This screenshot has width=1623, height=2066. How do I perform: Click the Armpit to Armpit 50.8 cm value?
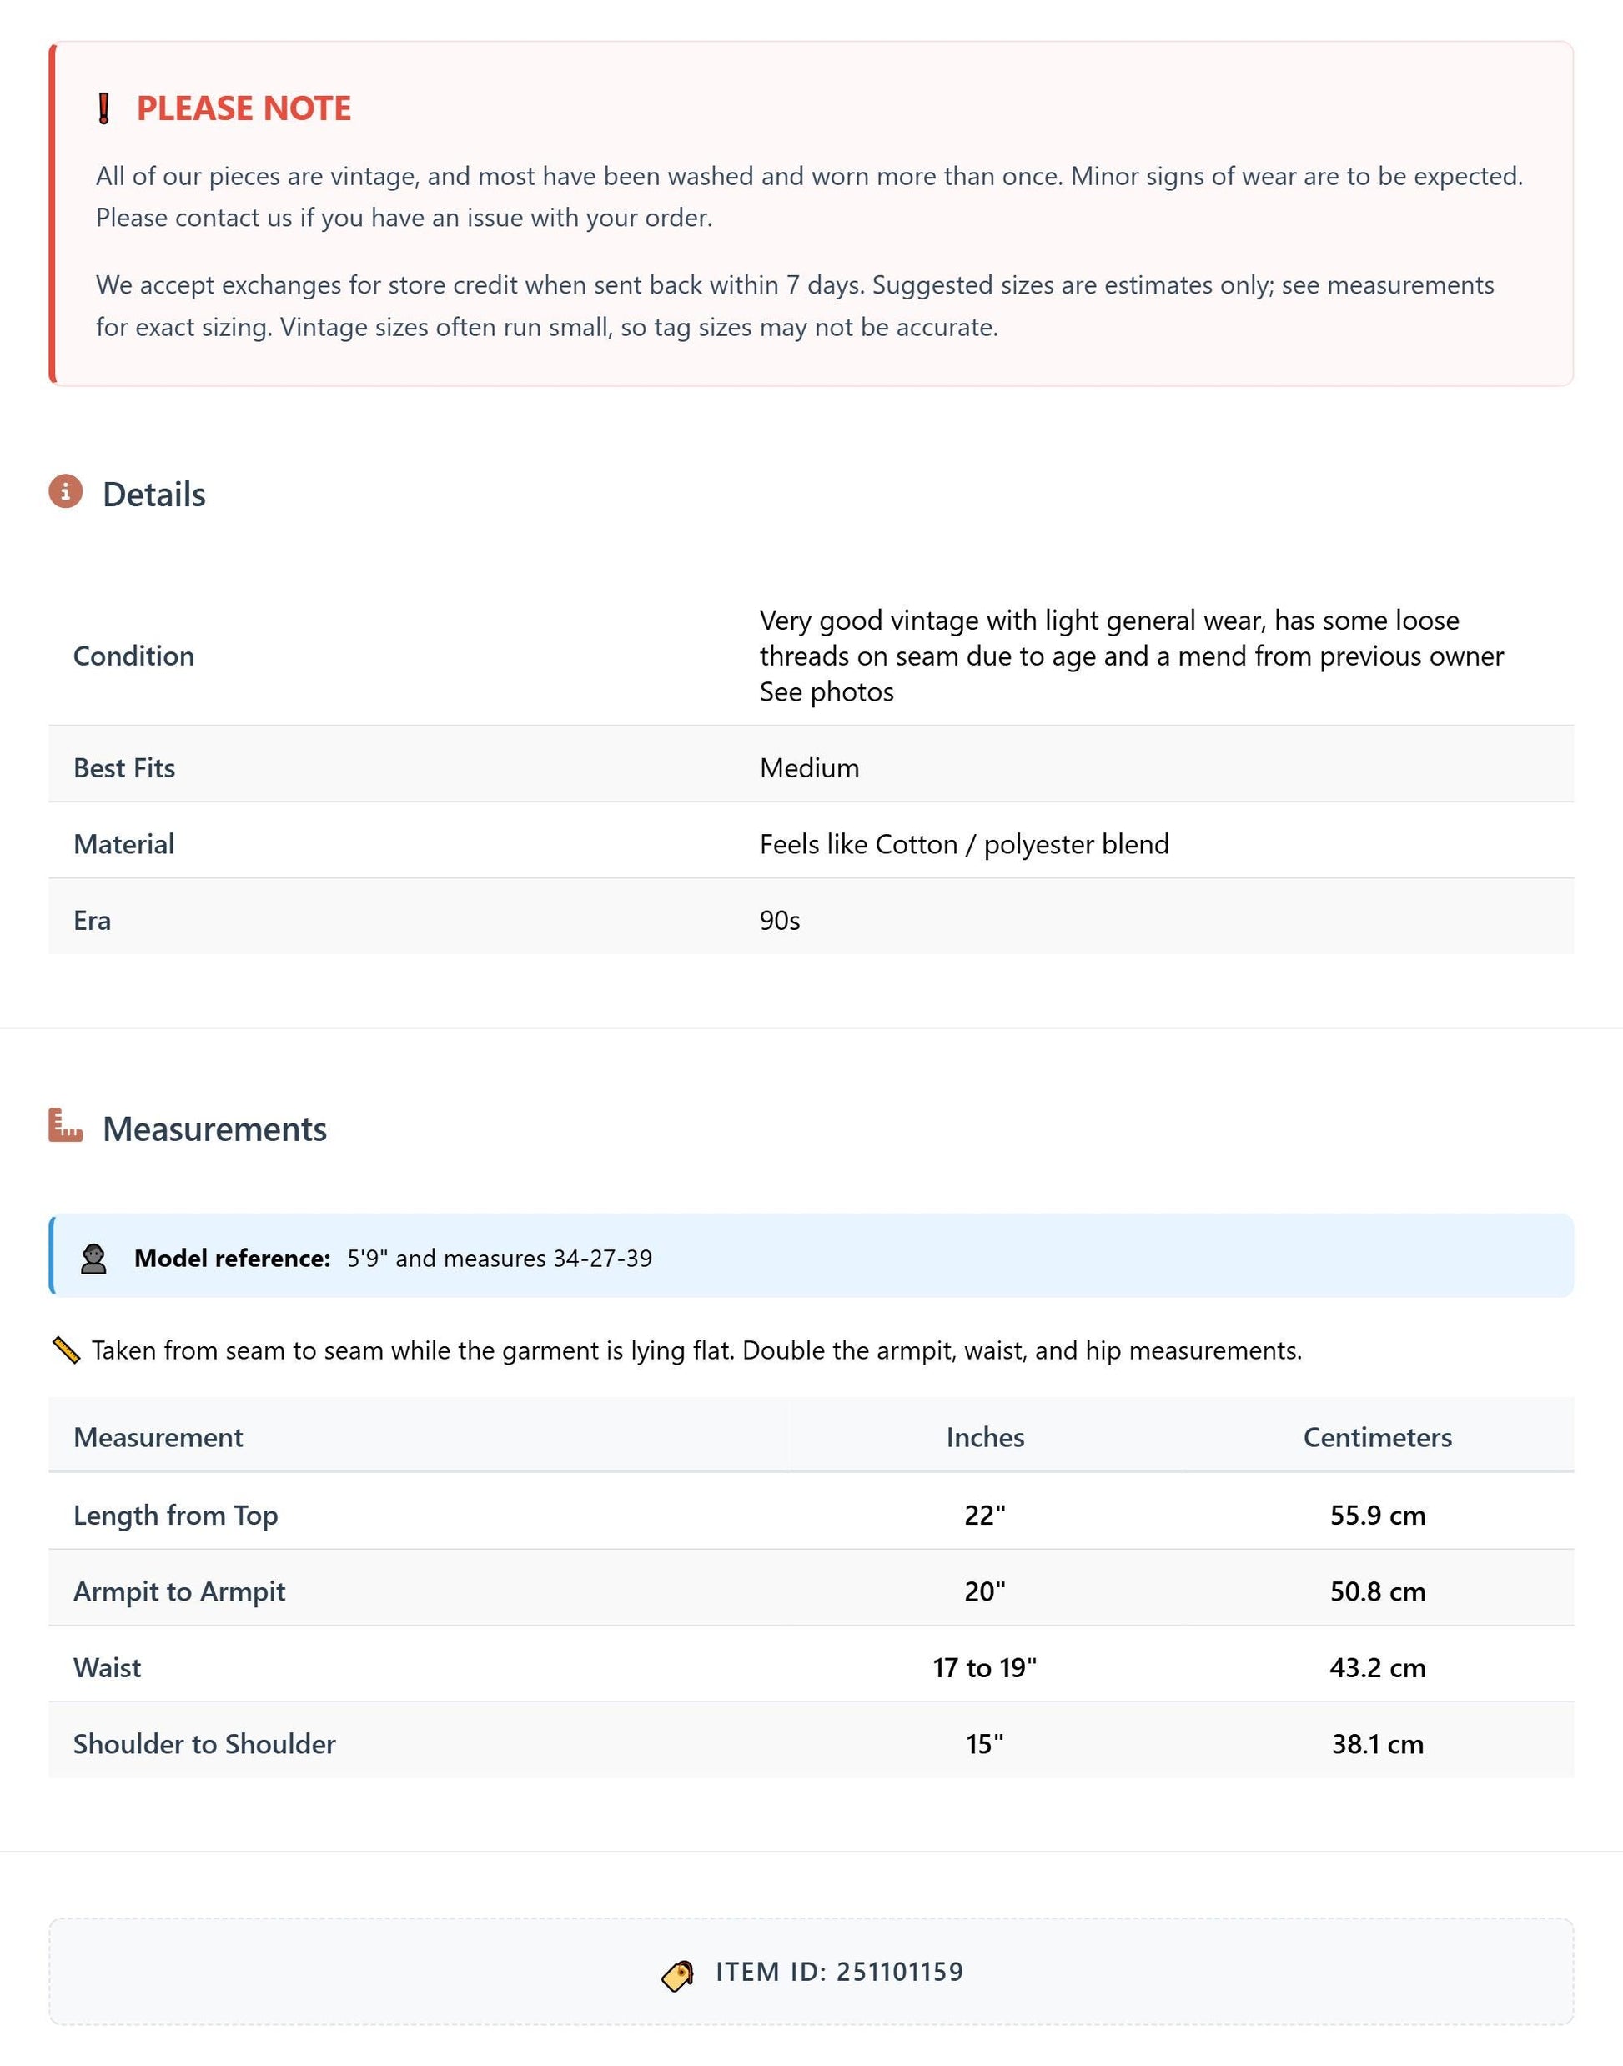pos(1378,1591)
